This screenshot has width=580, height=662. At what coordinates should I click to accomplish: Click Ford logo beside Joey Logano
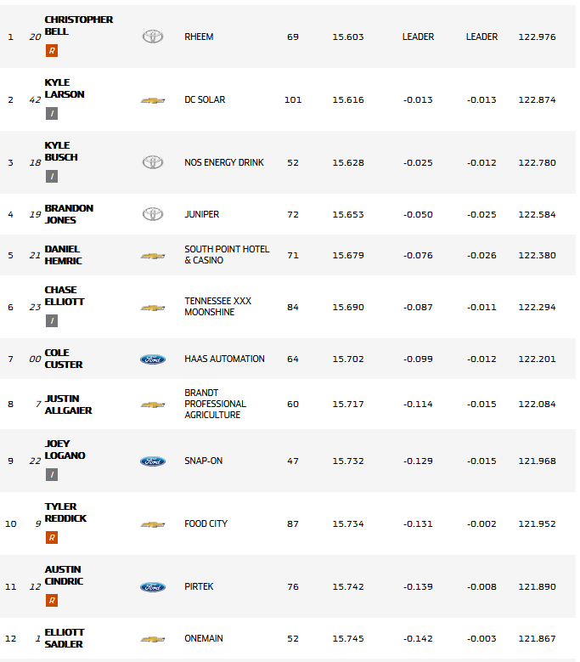click(153, 461)
